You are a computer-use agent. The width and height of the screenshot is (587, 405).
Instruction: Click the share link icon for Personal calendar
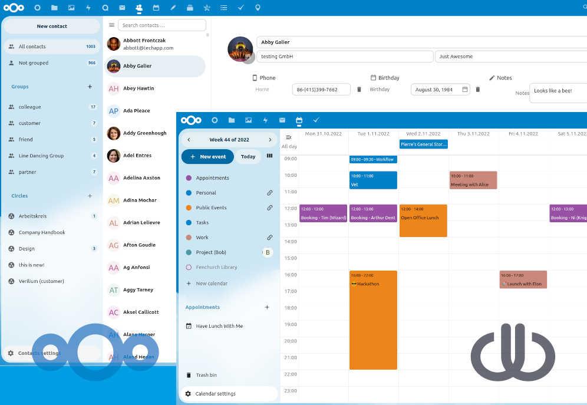point(269,193)
